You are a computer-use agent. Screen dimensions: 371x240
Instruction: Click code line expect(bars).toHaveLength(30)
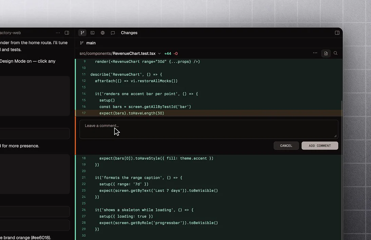point(132,113)
